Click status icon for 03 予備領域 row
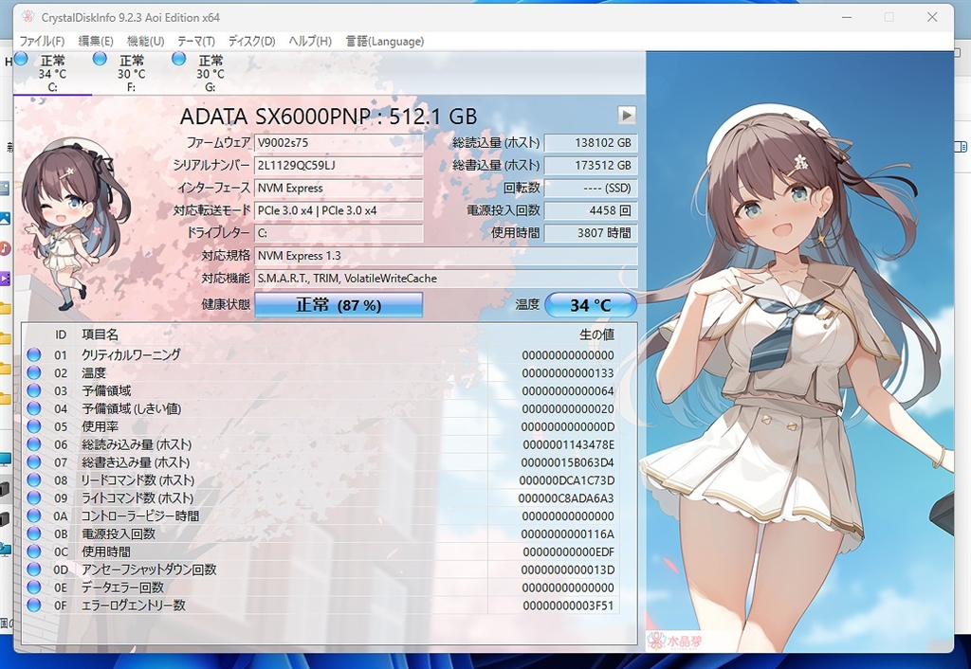 coord(34,390)
